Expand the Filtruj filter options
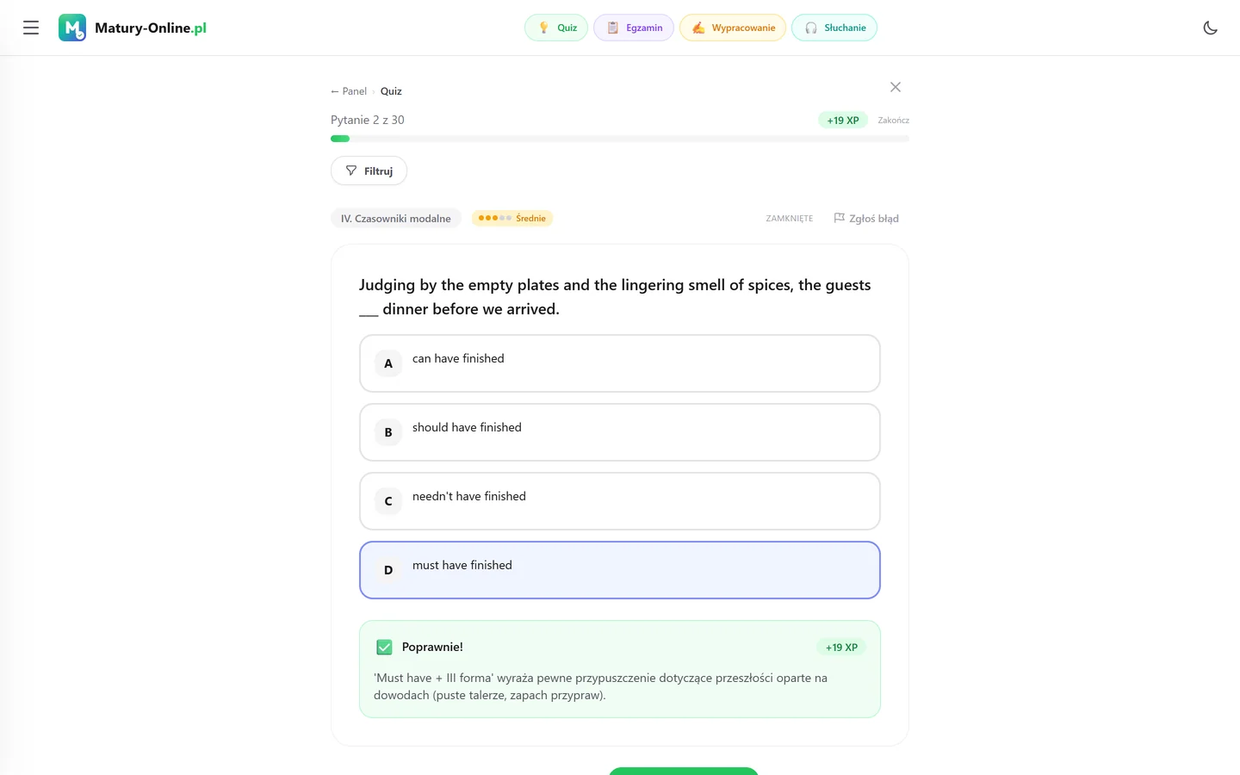This screenshot has width=1240, height=775. click(x=369, y=170)
